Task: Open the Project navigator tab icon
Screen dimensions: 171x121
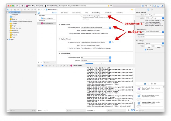Action: (8, 10)
